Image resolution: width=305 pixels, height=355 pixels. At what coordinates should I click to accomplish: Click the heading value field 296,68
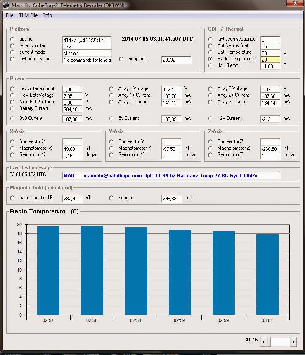point(171,198)
